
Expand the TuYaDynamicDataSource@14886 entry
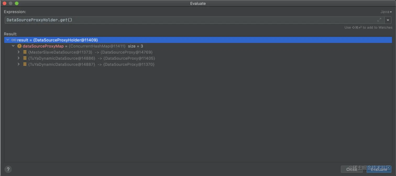[19, 58]
